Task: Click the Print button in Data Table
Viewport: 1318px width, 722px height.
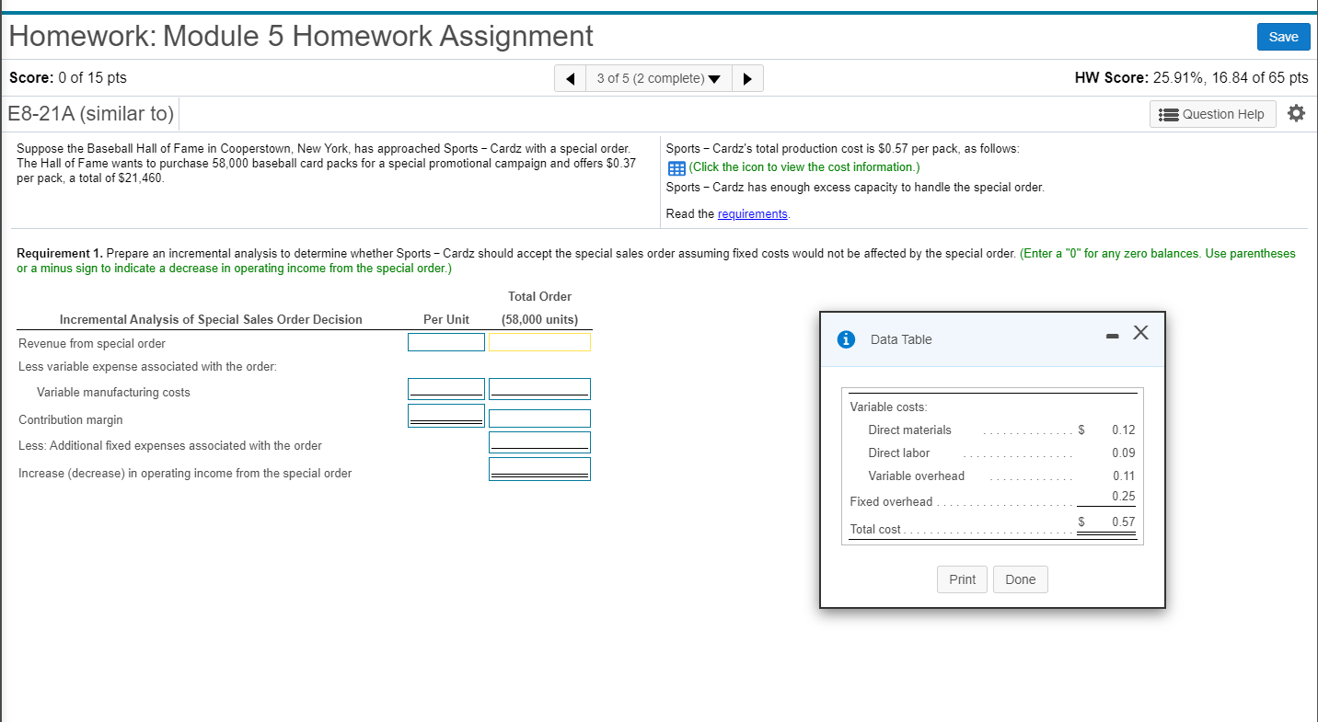Action: (x=962, y=579)
